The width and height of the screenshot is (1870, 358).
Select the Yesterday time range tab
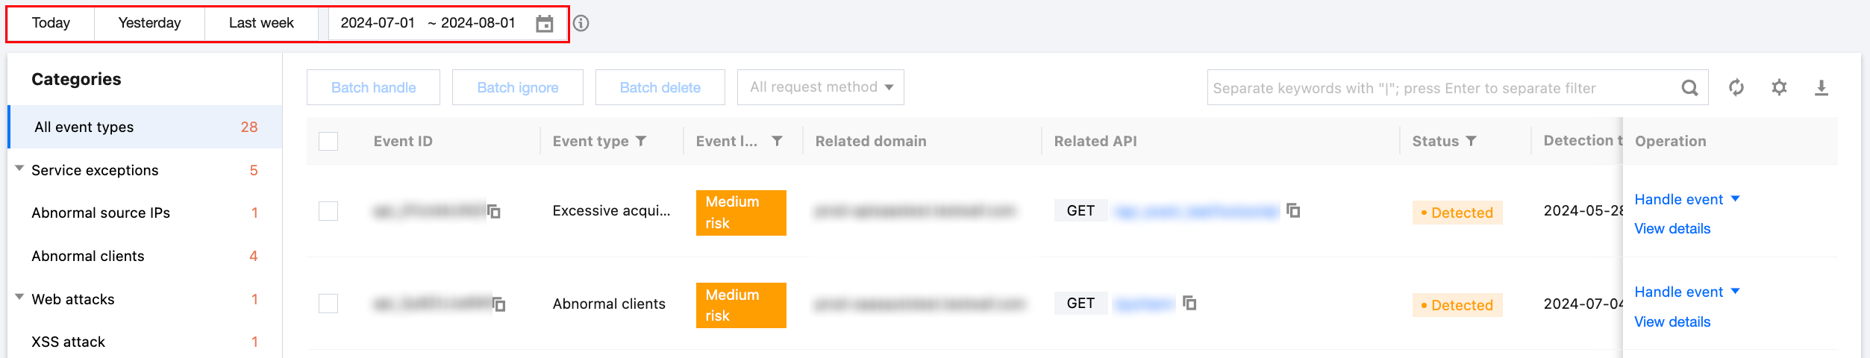[149, 23]
